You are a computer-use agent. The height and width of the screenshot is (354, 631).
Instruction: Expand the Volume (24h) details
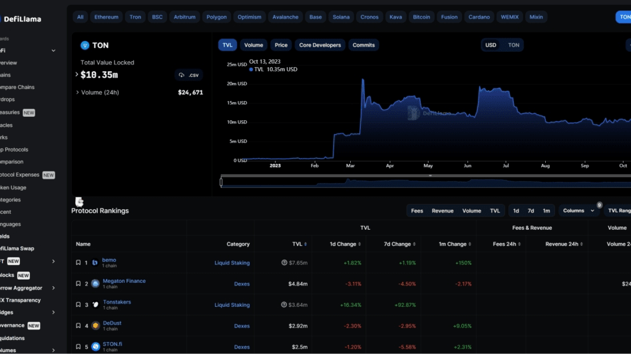[78, 92]
